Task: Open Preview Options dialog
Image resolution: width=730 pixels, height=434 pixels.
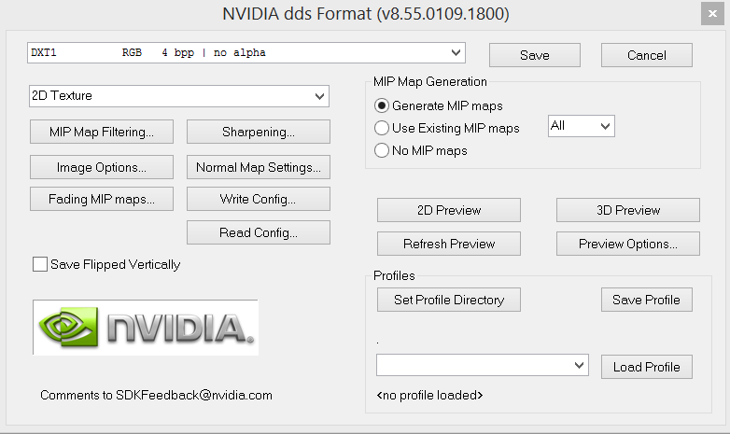Action: click(628, 244)
